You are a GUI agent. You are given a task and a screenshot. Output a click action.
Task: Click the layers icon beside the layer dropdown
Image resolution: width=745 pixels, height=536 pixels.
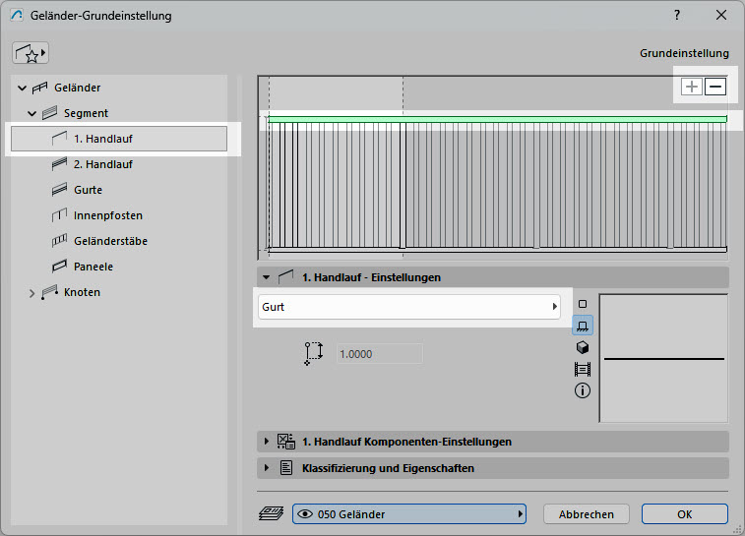(x=273, y=513)
